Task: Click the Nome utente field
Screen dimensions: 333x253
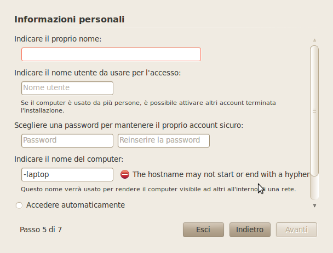Action: click(x=67, y=88)
